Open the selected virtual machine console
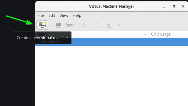 point(65,25)
